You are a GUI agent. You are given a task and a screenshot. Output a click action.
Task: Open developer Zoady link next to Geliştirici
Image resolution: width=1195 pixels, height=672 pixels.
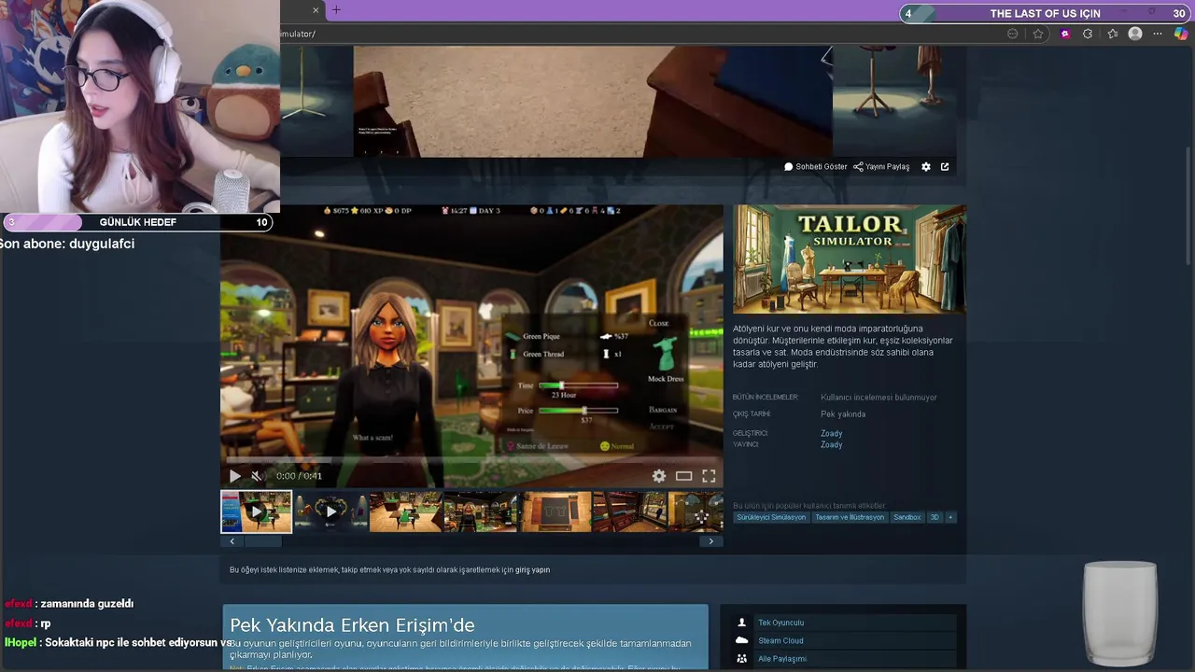pos(831,433)
